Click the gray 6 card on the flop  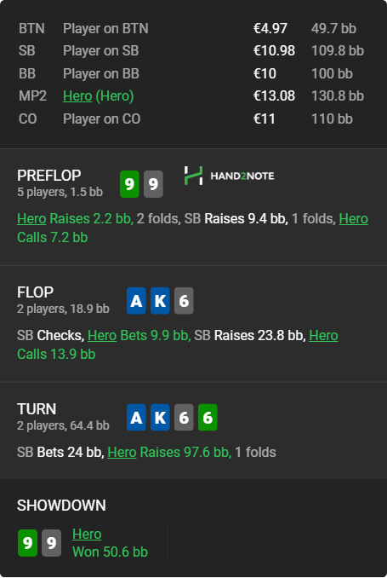pos(184,301)
